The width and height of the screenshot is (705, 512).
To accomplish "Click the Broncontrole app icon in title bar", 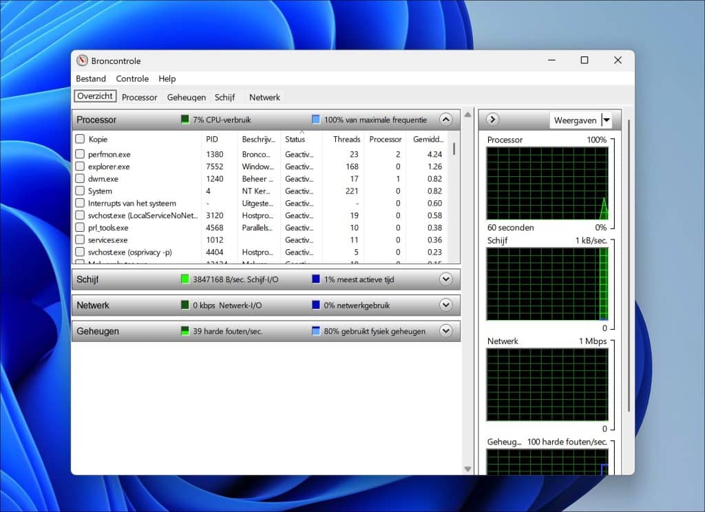I will (x=83, y=61).
